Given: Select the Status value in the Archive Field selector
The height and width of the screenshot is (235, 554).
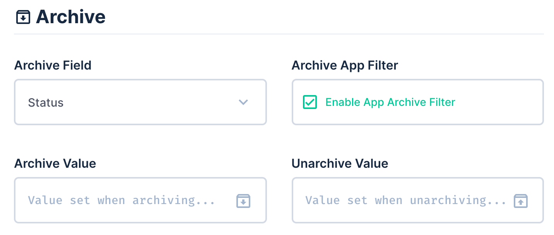Looking at the screenshot, I should (x=46, y=102).
